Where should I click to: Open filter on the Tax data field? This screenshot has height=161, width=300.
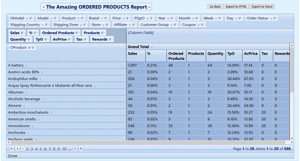(x=85, y=39)
